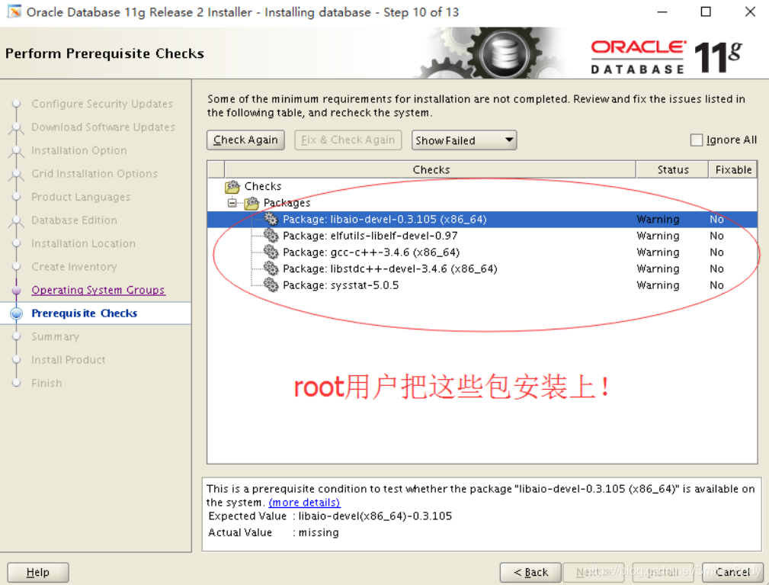769x585 pixels.
Task: Collapse the Packages tree node
Action: click(232, 203)
